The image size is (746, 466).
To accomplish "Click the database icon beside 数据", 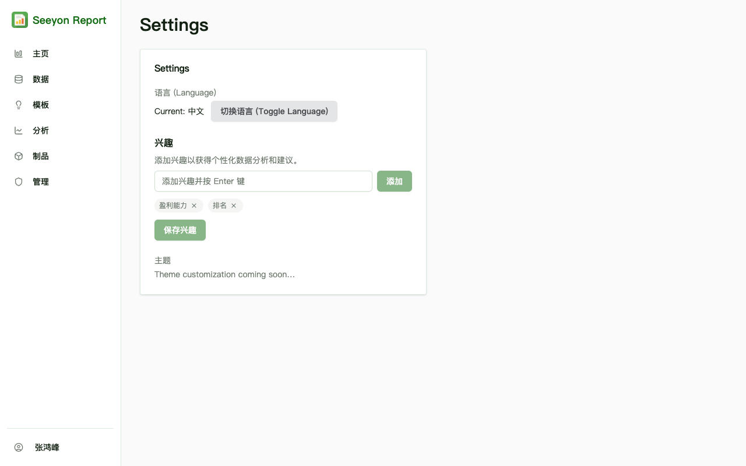I will click(19, 79).
